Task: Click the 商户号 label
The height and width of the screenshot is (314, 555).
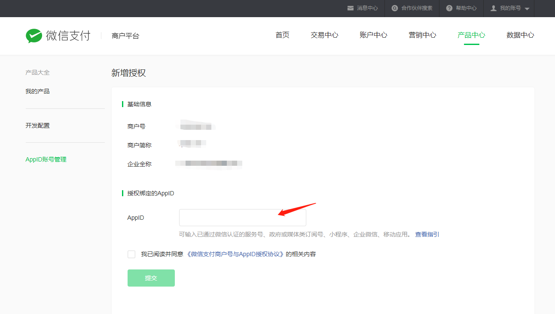Action: point(136,126)
